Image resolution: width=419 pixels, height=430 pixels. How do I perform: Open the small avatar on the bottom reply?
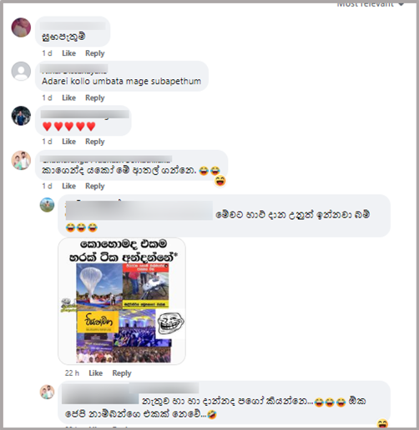pos(47,392)
